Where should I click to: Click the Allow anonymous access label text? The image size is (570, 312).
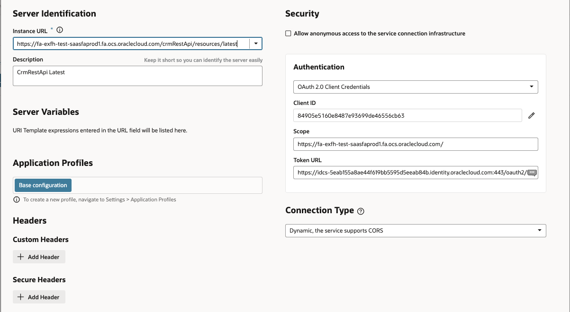coord(379,34)
